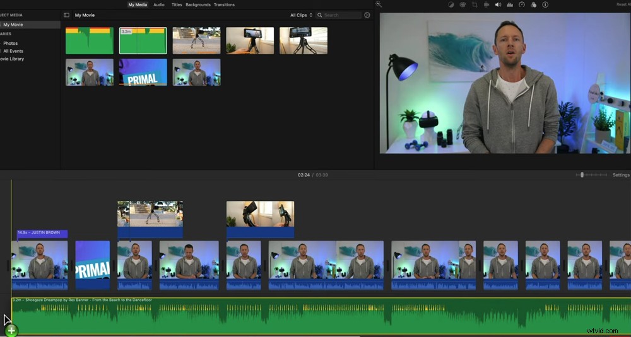This screenshot has height=337, width=631.
Task: Select the first green audio clip thumbnail
Action: click(x=90, y=40)
